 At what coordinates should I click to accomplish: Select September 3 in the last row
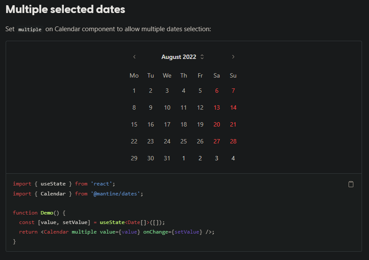pyautogui.click(x=217, y=158)
